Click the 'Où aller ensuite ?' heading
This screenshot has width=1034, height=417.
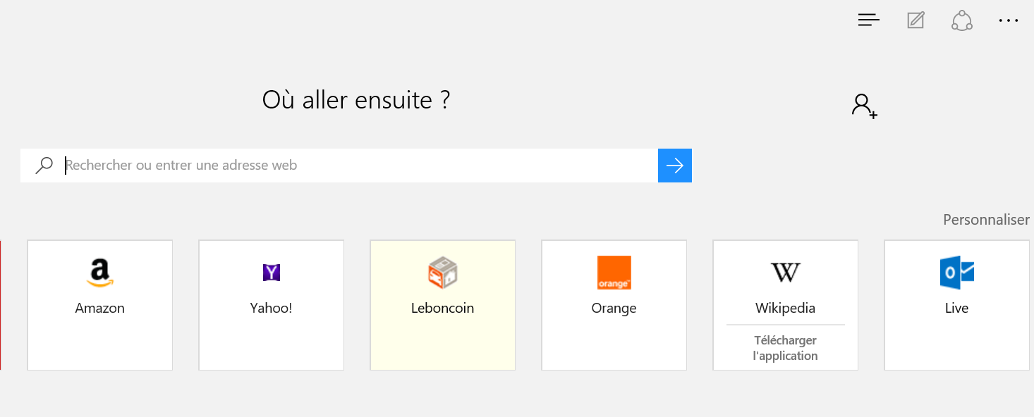click(x=356, y=100)
